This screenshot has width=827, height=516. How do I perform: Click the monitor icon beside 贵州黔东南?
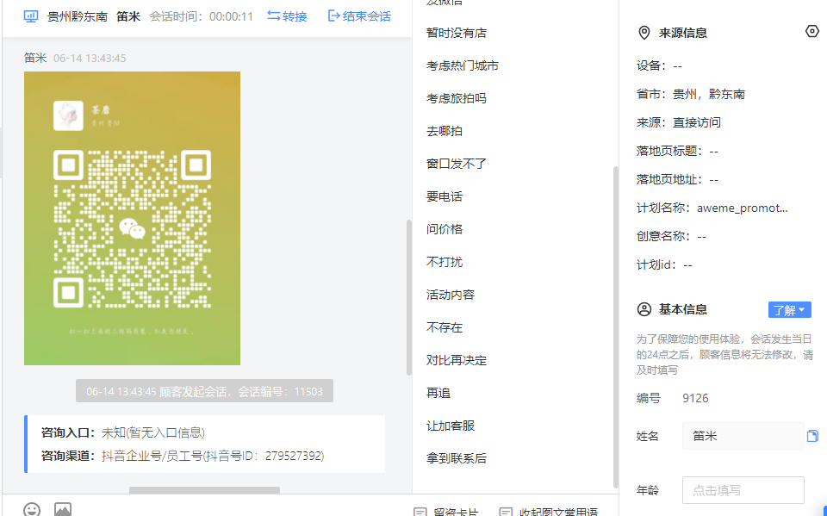pyautogui.click(x=31, y=16)
